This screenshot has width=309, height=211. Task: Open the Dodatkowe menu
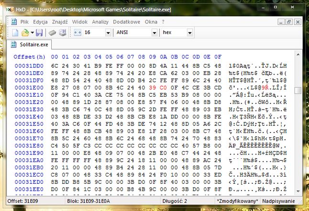tap(126, 22)
